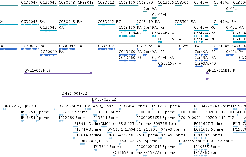Screen dimensions: 246x157
Task: Select the Cpr49Ab gene feature
Action: [x=154, y=18]
